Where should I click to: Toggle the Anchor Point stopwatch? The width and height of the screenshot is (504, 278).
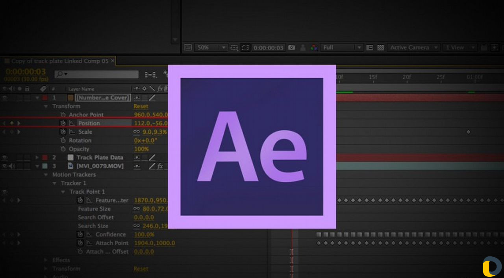tap(63, 115)
